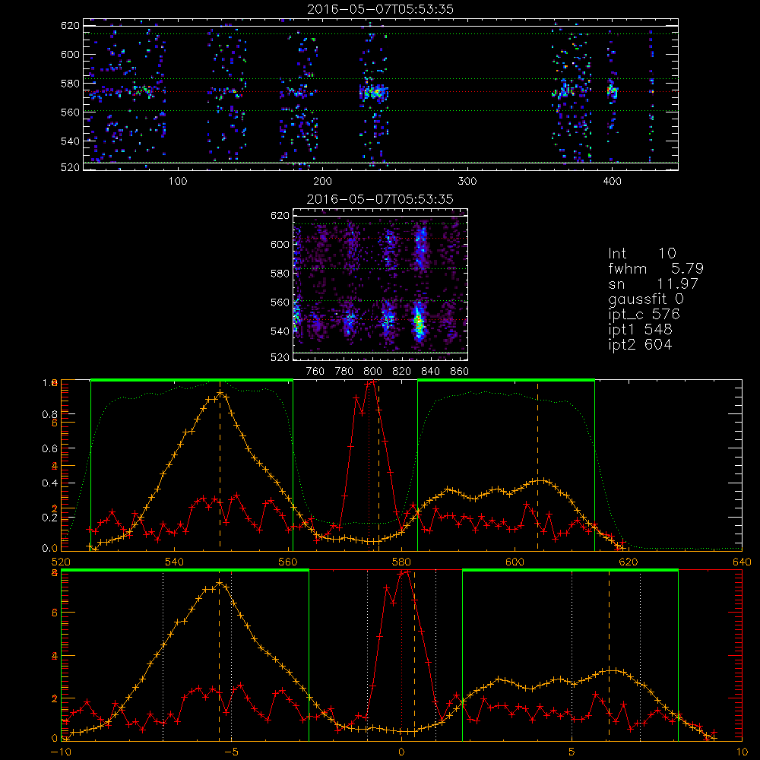760x760 pixels.
Task: Click the orange peak near -5 in bottom plot
Action: [220, 583]
